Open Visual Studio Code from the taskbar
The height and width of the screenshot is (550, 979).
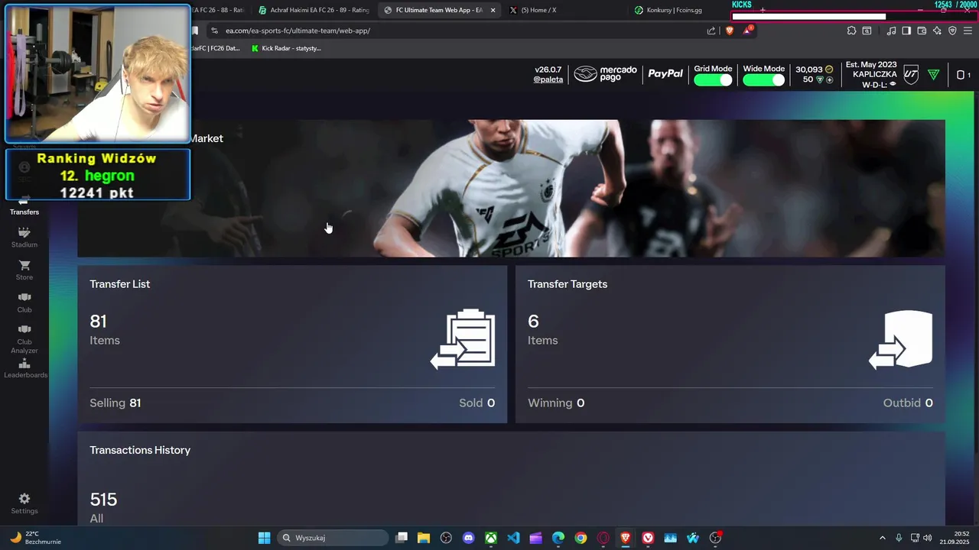click(513, 538)
